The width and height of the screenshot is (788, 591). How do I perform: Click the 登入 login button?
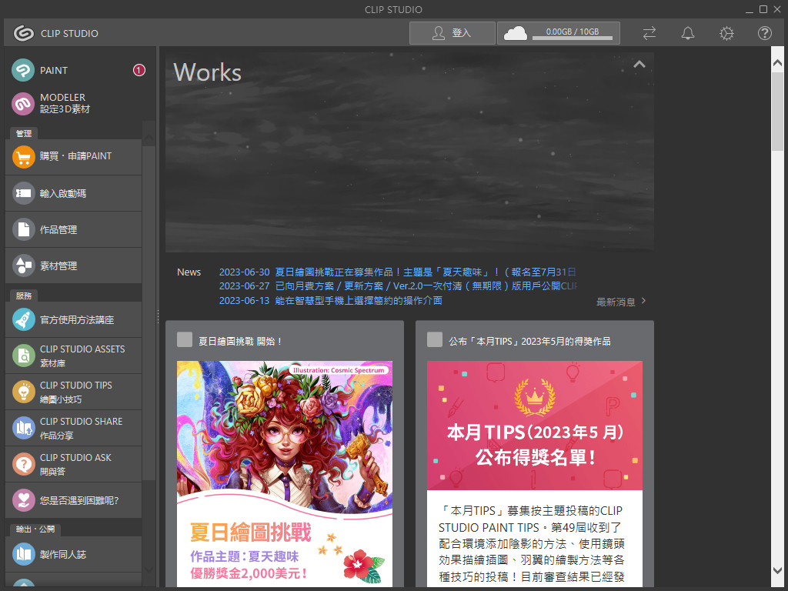click(452, 33)
